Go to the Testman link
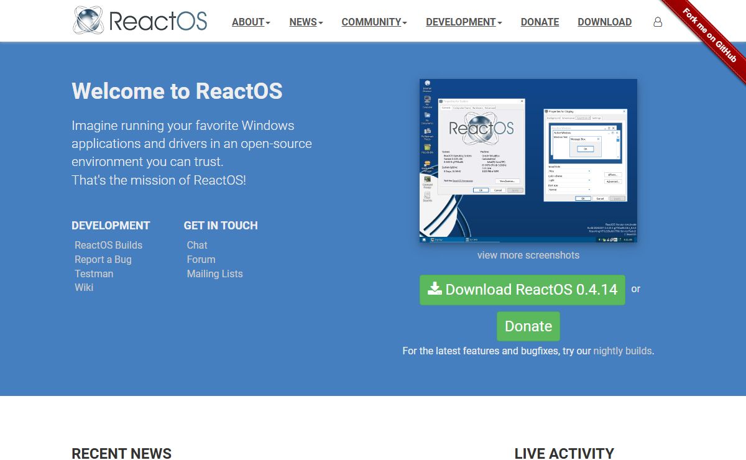 coord(94,274)
